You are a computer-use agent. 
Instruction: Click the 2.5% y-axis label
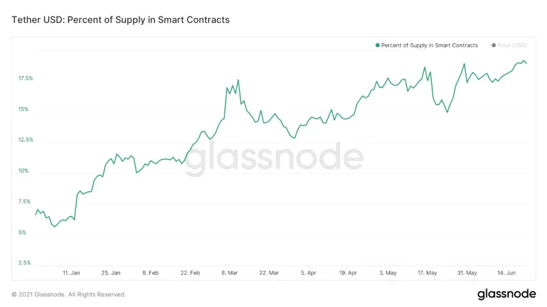click(x=25, y=263)
